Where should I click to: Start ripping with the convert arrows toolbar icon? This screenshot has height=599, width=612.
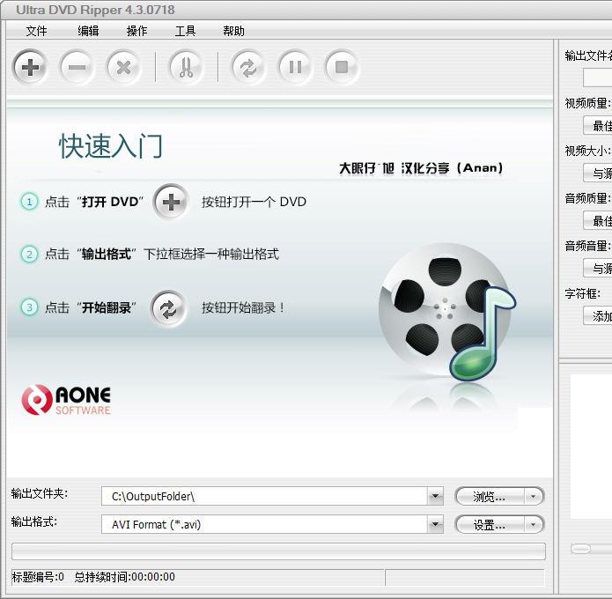pos(248,67)
